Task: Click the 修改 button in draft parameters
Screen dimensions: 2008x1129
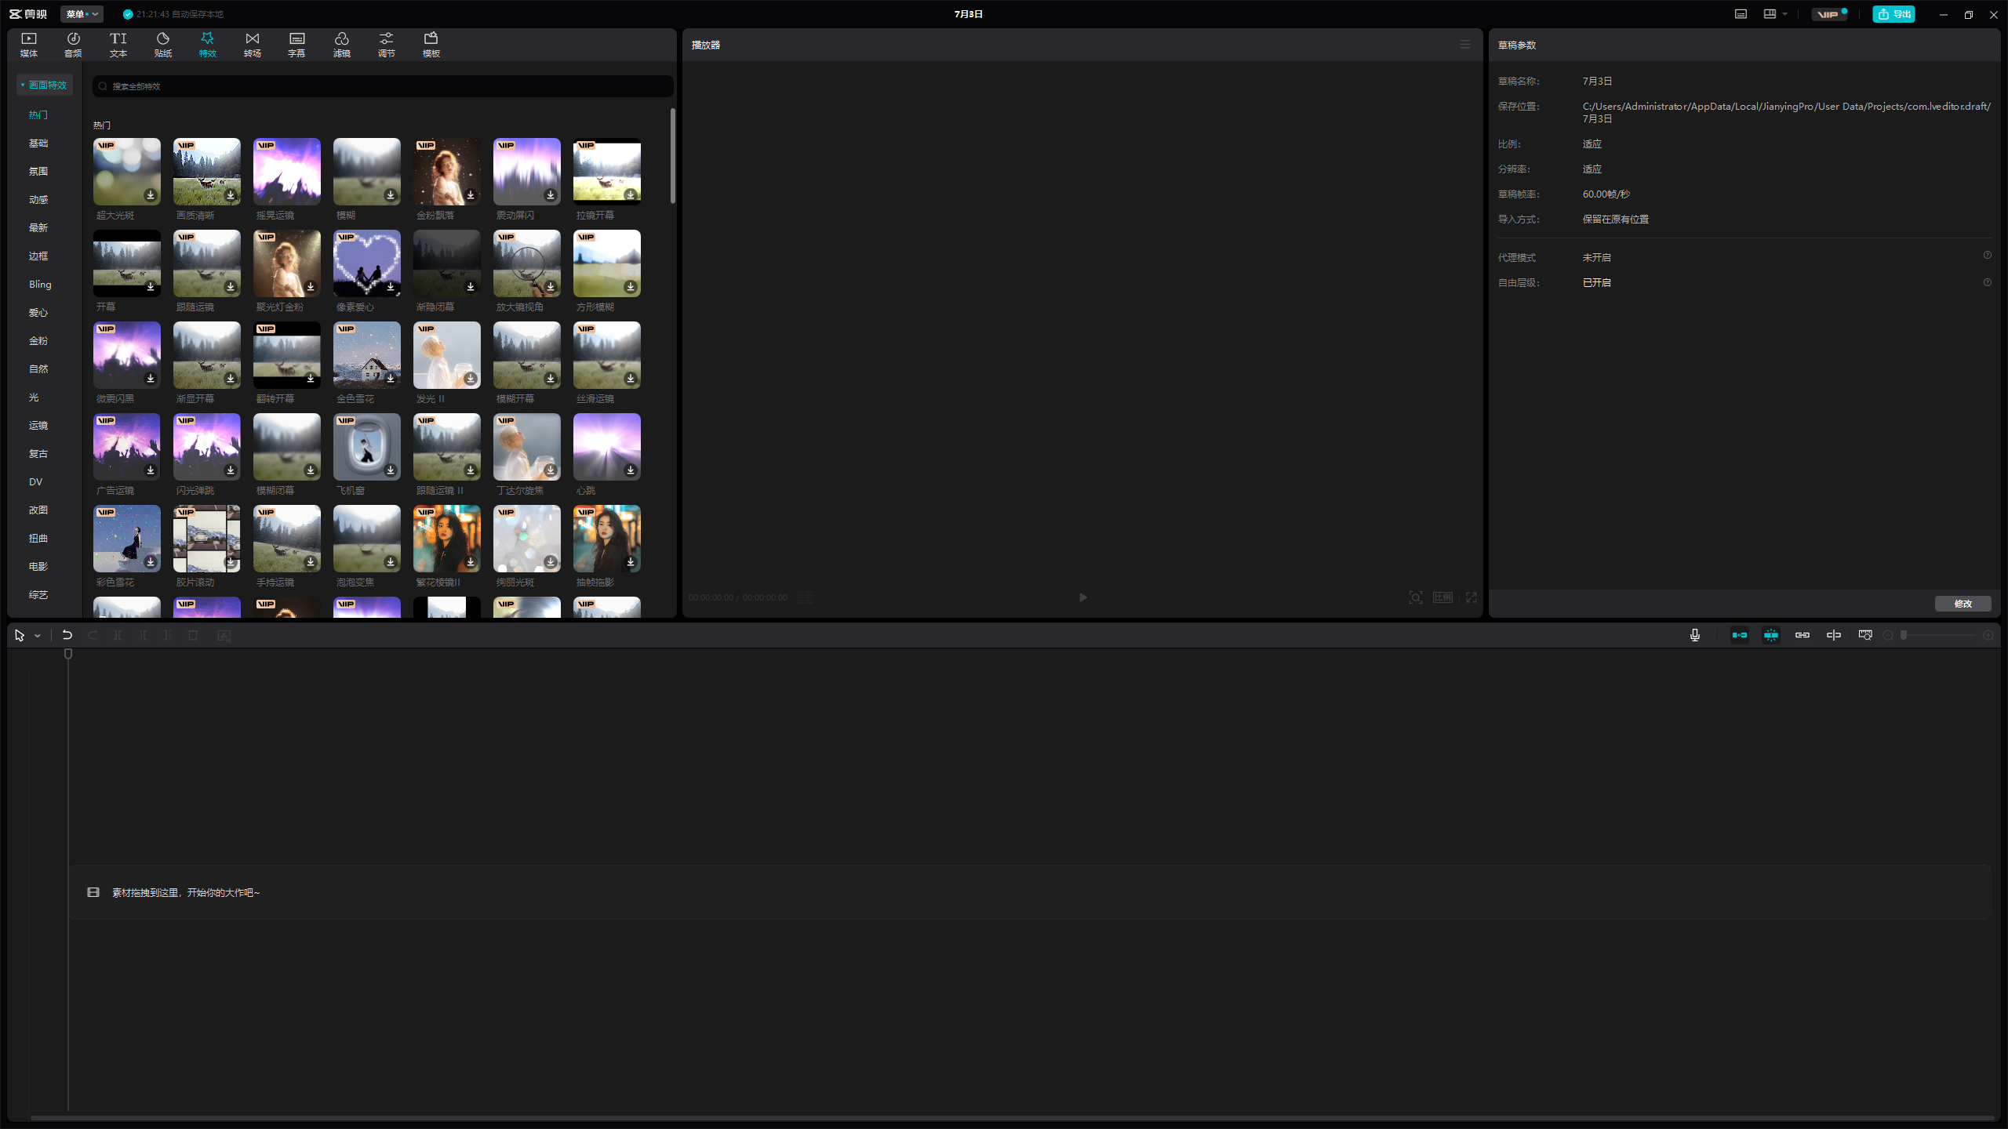Action: [1963, 604]
